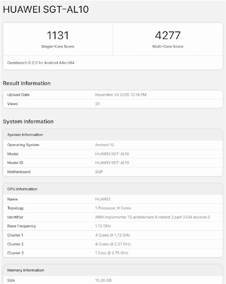The image size is (226, 284).
Task: Click the SGP motherboard value
Action: point(99,172)
